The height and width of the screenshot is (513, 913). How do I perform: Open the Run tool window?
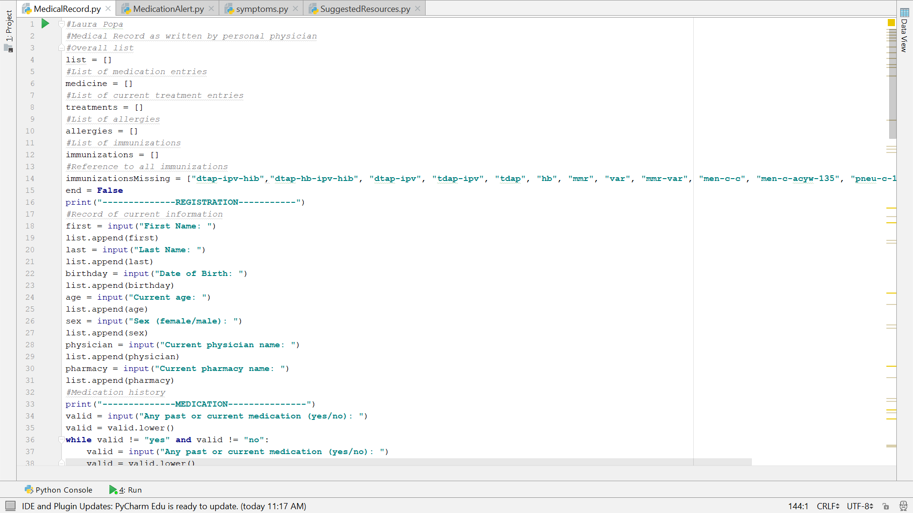(126, 490)
